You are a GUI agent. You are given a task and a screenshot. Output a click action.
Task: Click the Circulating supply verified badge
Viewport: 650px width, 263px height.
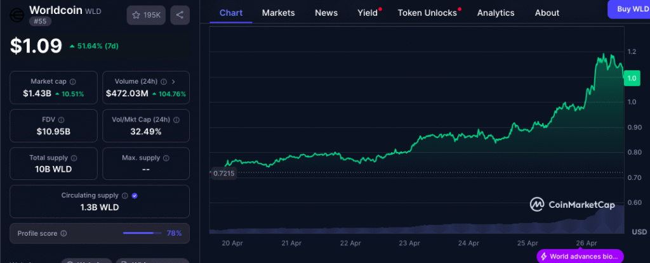point(134,196)
